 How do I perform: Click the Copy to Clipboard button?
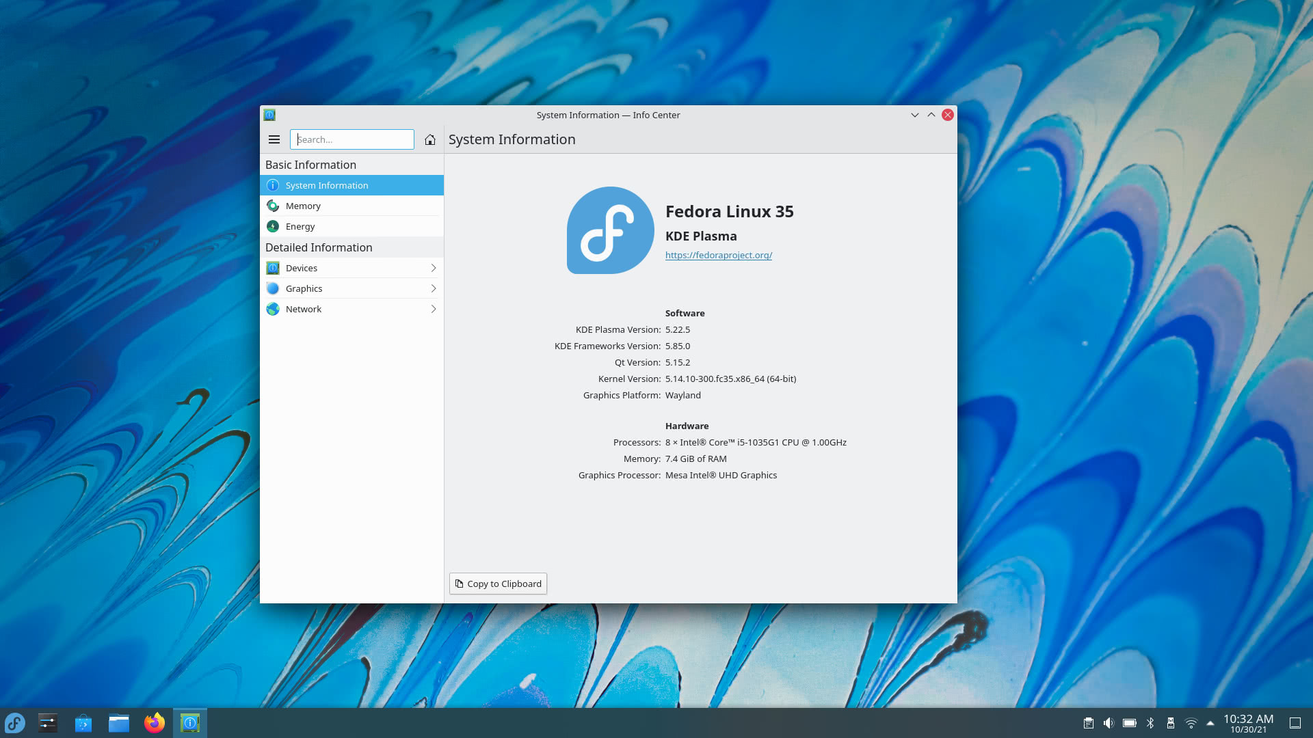[497, 584]
